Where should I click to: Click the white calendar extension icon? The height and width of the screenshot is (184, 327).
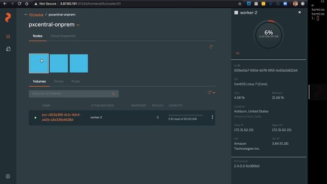click(256, 4)
